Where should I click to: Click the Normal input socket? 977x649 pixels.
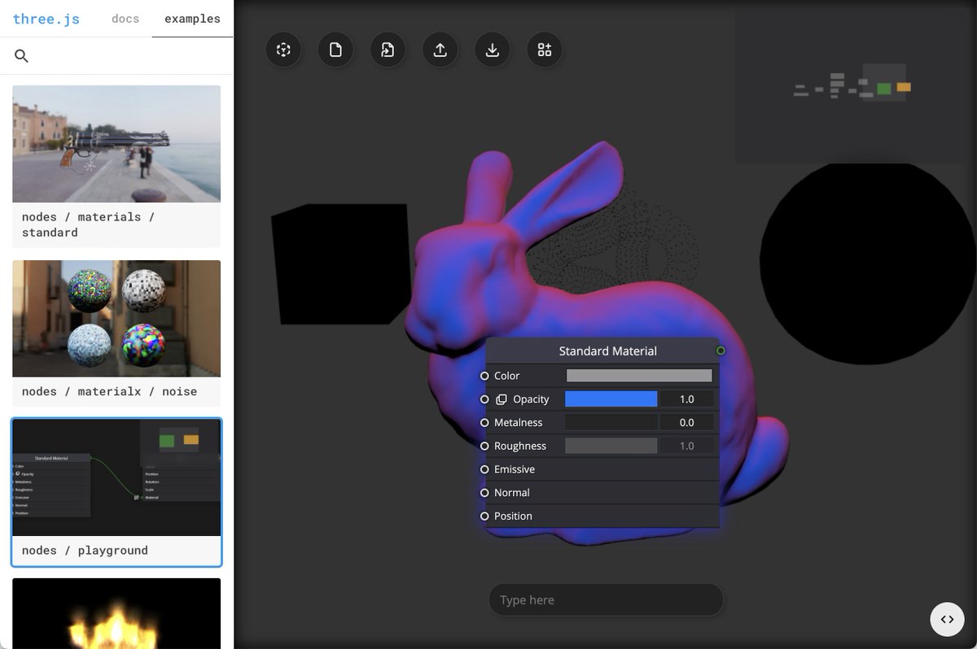click(484, 493)
